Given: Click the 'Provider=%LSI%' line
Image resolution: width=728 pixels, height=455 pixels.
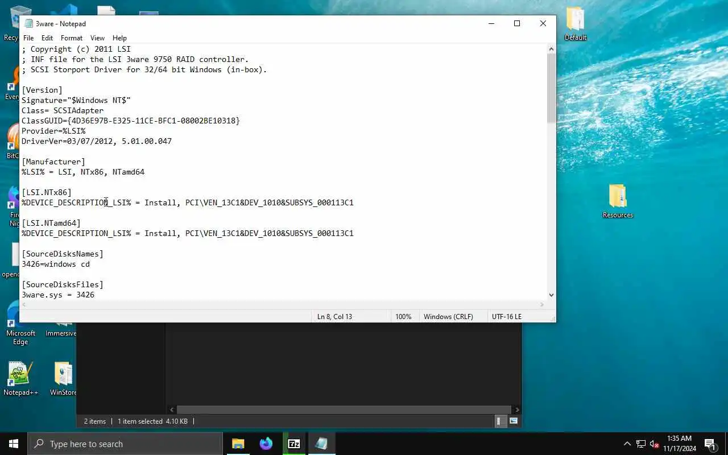Looking at the screenshot, I should click(x=53, y=131).
